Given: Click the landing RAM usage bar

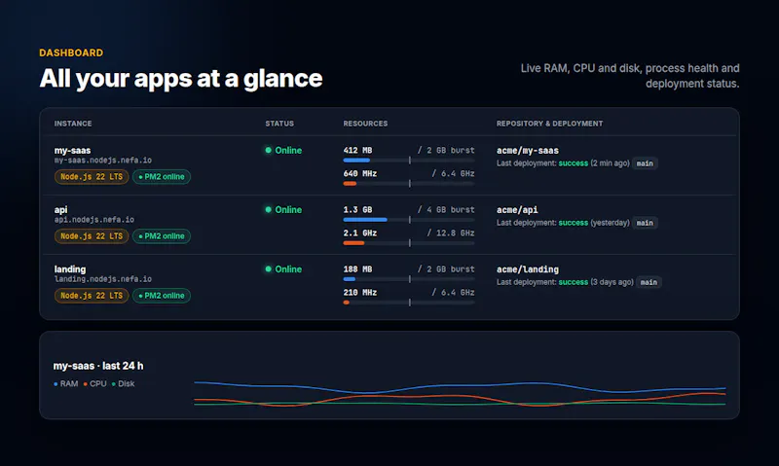Looking at the screenshot, I should [x=409, y=279].
